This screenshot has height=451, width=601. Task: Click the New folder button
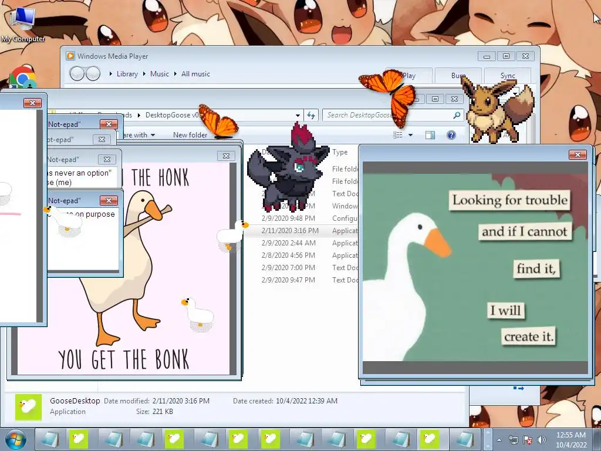[x=190, y=135]
